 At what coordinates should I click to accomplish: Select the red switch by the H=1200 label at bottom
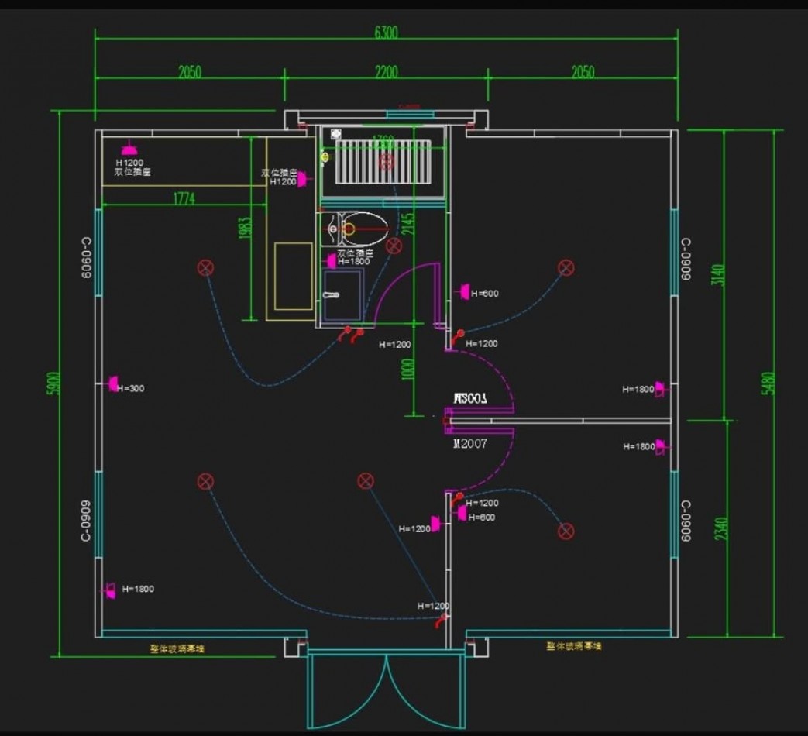(442, 619)
